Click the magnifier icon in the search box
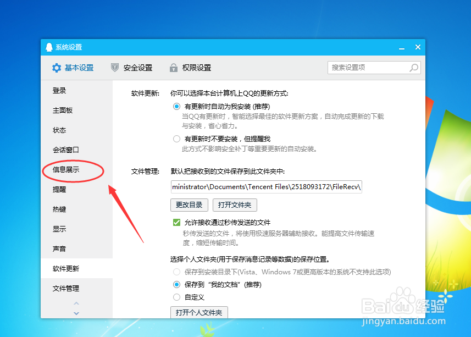This screenshot has width=471, height=337. click(414, 68)
